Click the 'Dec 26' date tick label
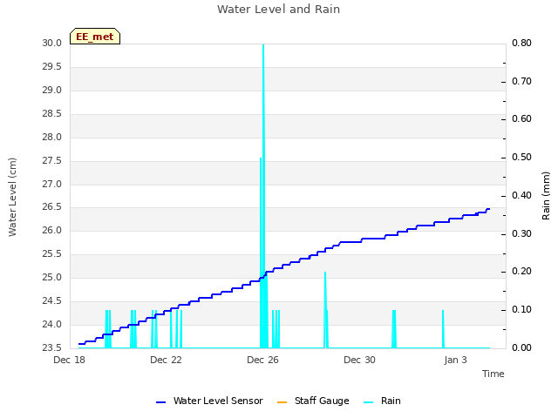The height and width of the screenshot is (418, 558). point(262,360)
